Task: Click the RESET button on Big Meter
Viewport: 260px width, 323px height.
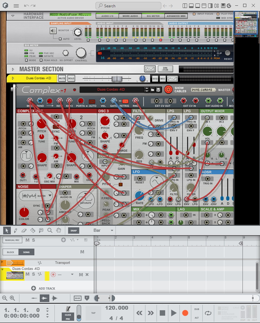Action: 228,53
